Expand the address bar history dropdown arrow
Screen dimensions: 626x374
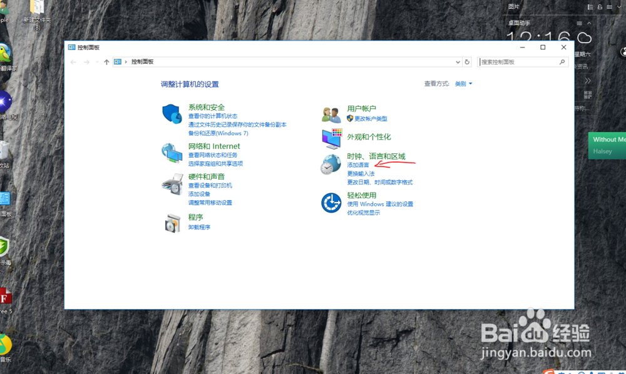click(x=457, y=61)
